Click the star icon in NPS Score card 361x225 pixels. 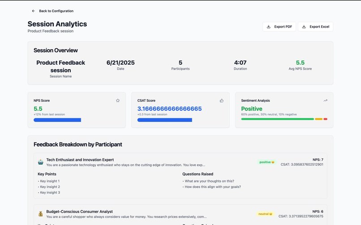(x=118, y=100)
